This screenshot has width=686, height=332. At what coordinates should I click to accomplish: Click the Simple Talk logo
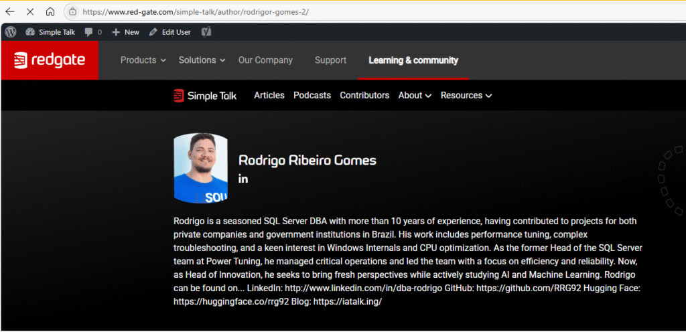pyautogui.click(x=205, y=95)
